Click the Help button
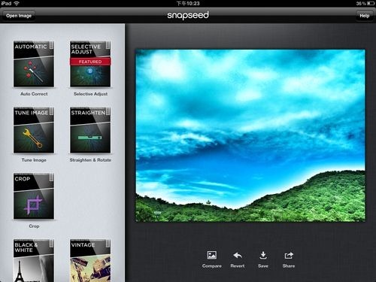 [x=365, y=16]
